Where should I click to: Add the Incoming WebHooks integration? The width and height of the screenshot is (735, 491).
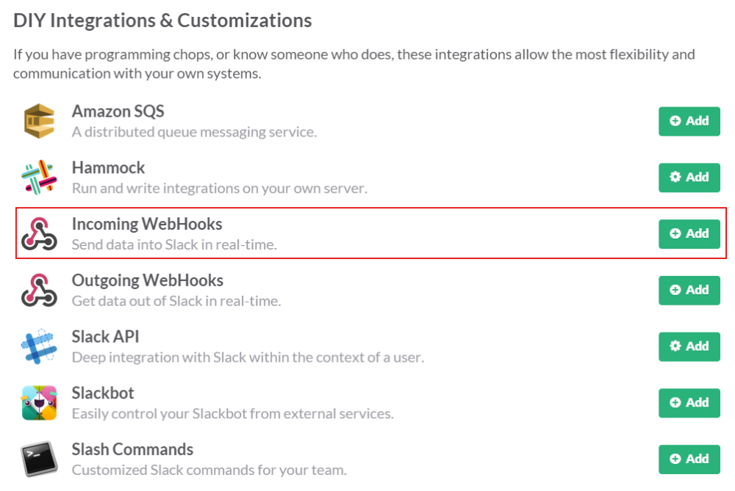[x=689, y=233]
